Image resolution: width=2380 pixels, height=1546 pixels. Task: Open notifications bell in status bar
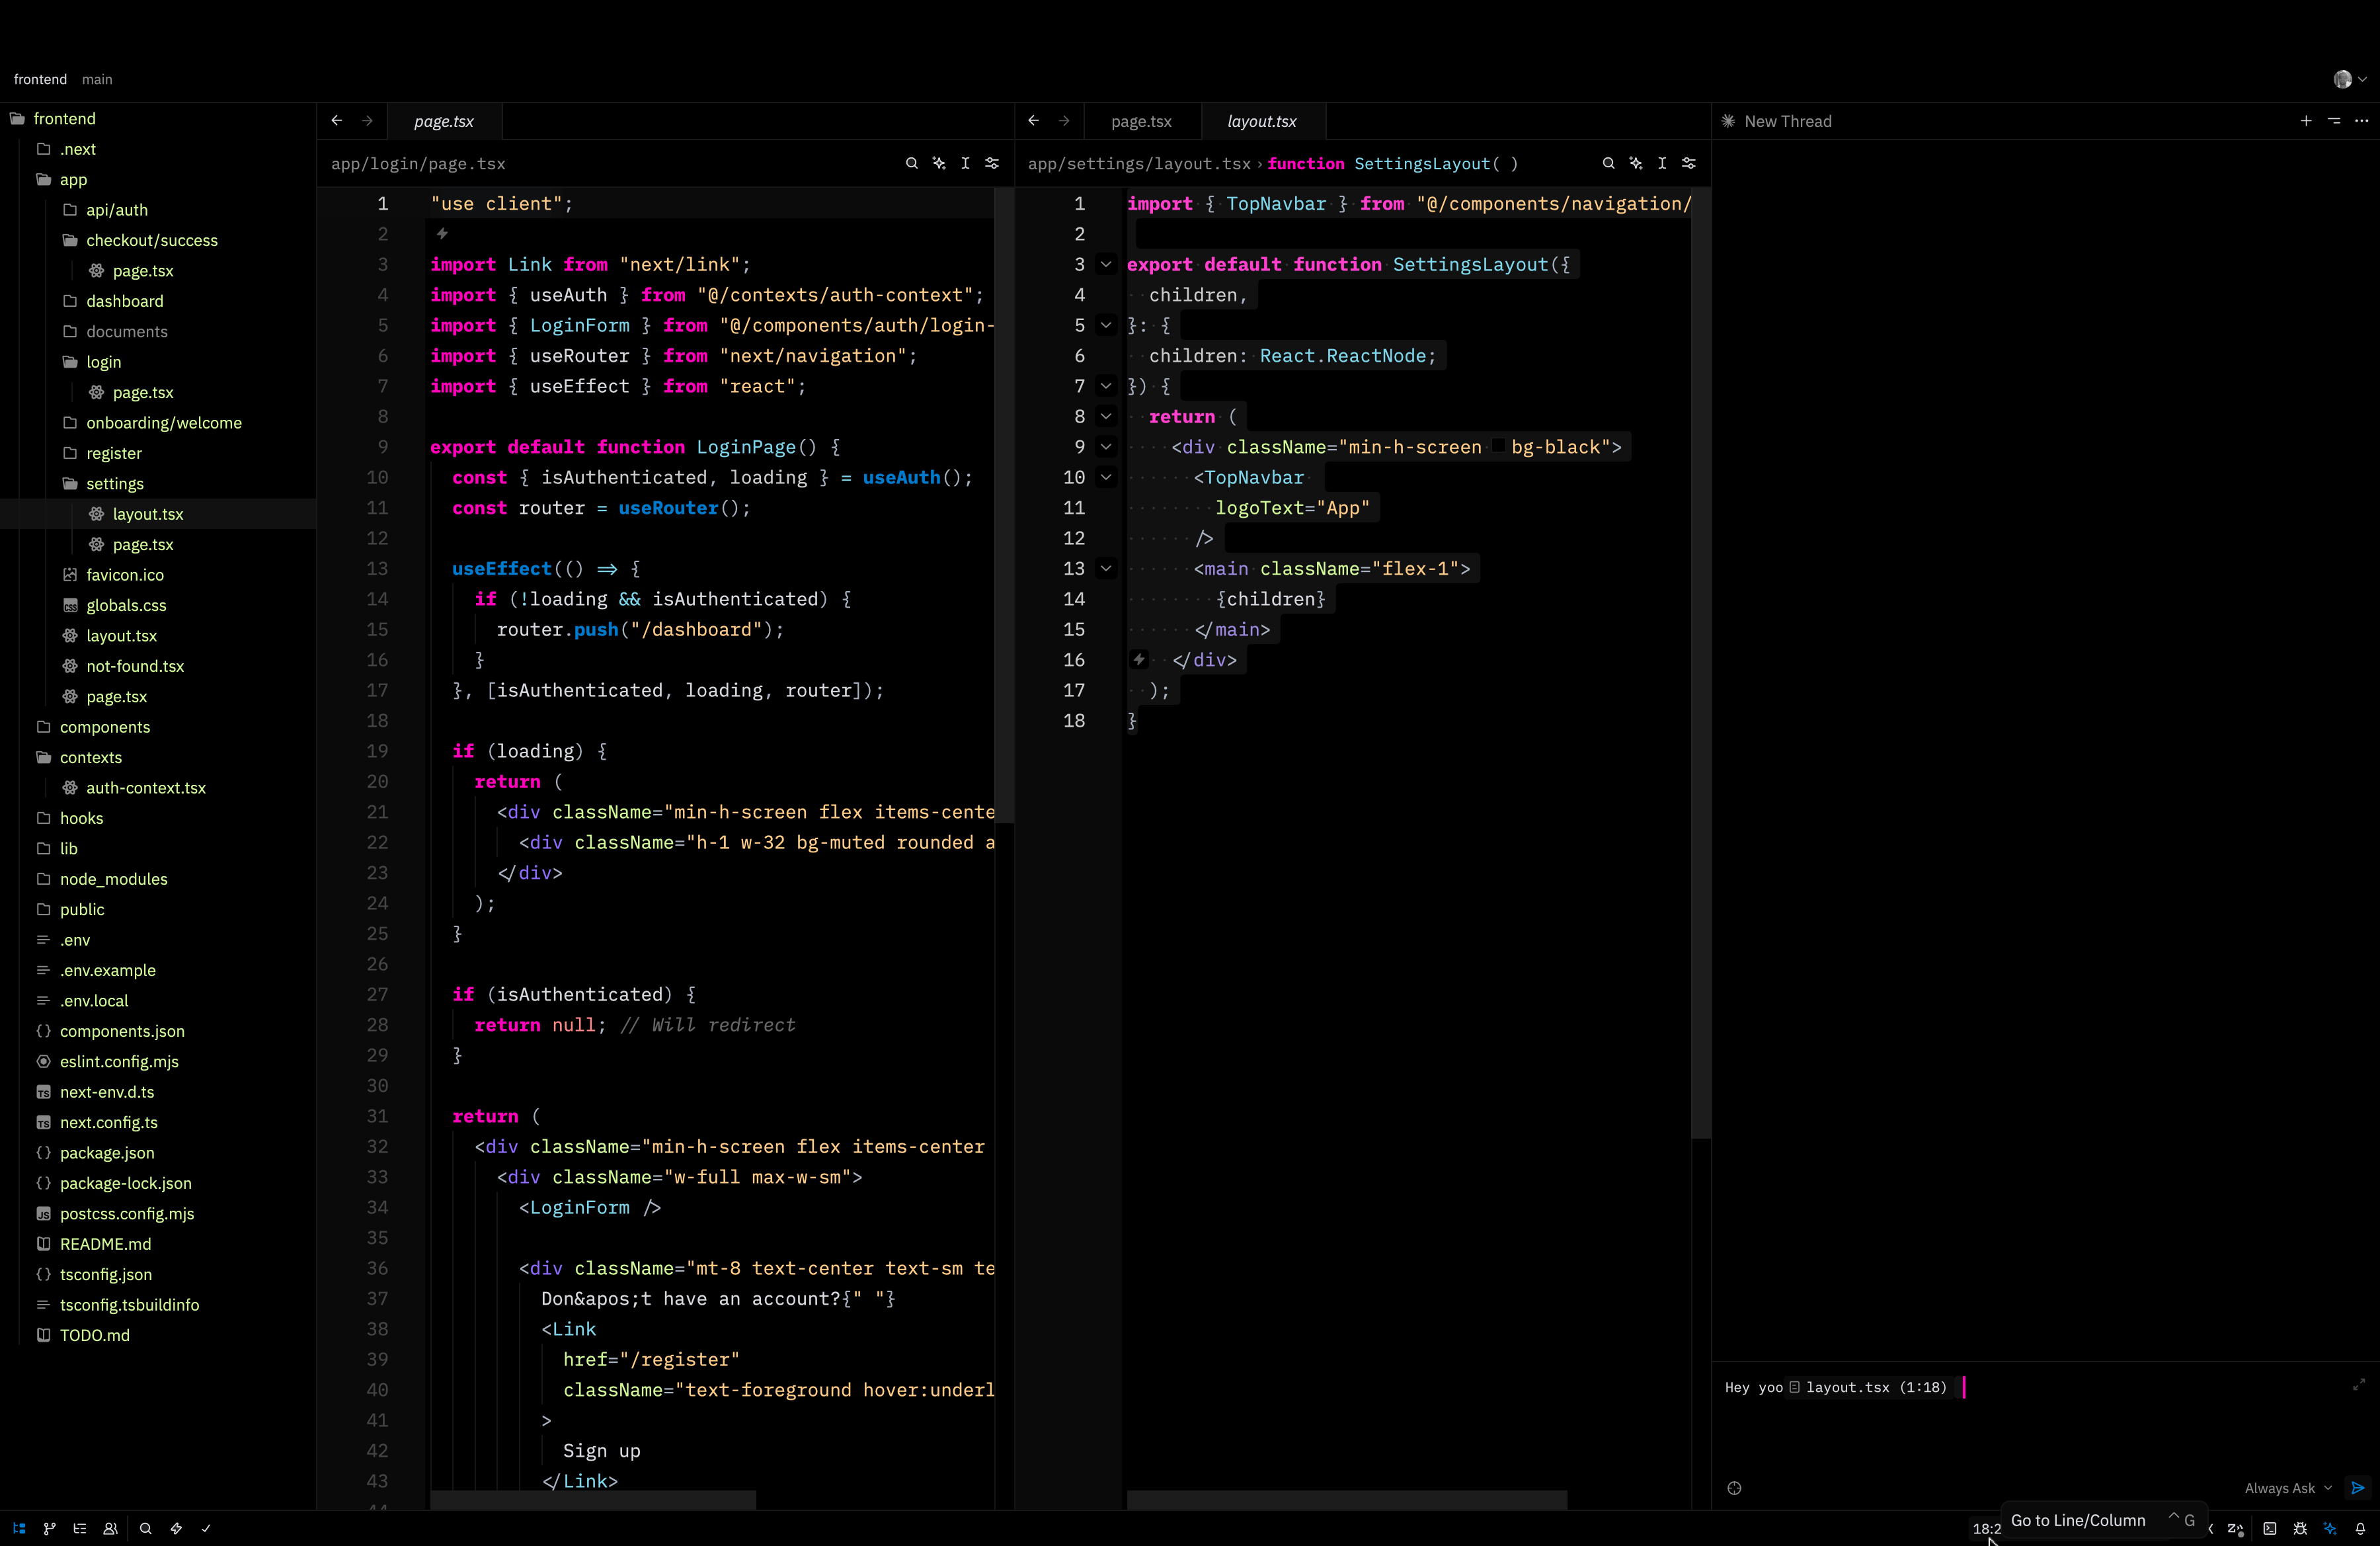(2360, 1528)
